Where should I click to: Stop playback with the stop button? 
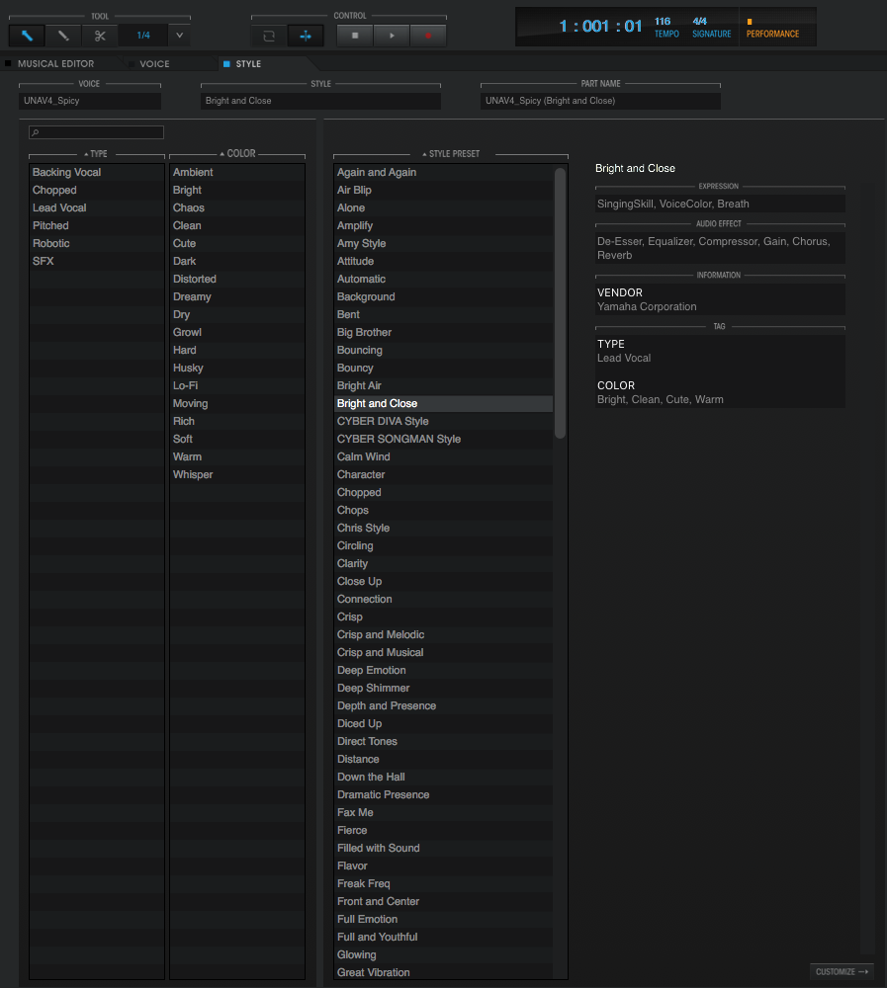click(355, 36)
